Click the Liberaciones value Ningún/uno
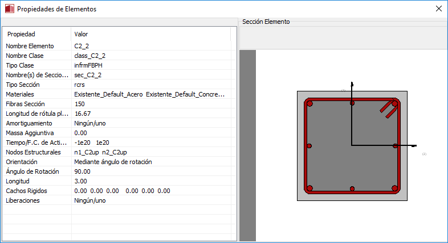 pyautogui.click(x=90, y=200)
